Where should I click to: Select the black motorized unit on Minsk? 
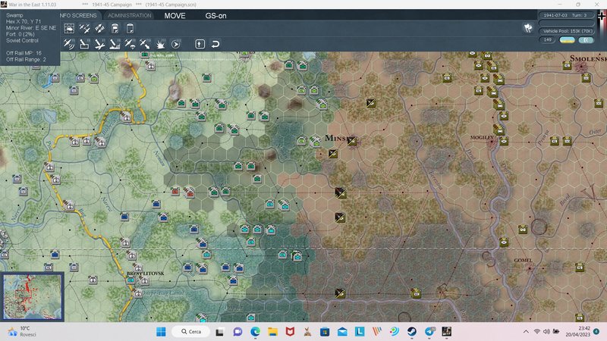tap(351, 141)
